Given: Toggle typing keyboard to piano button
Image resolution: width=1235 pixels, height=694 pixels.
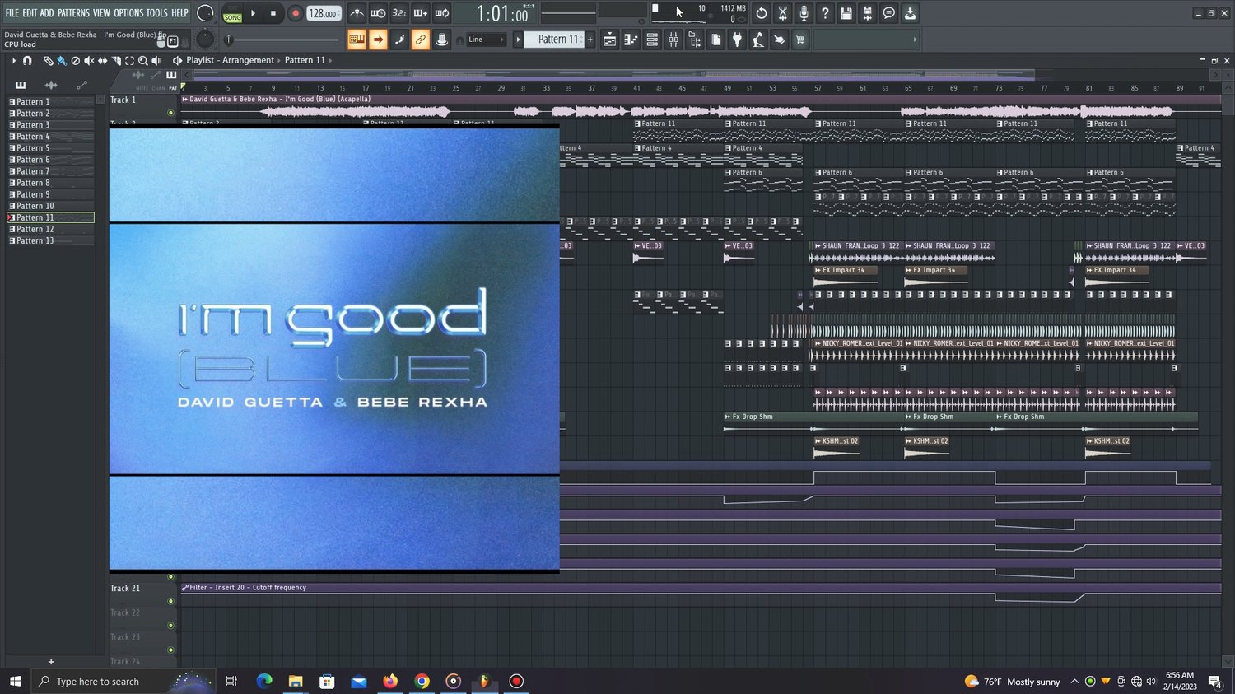Looking at the screenshot, I should pyautogui.click(x=357, y=40).
